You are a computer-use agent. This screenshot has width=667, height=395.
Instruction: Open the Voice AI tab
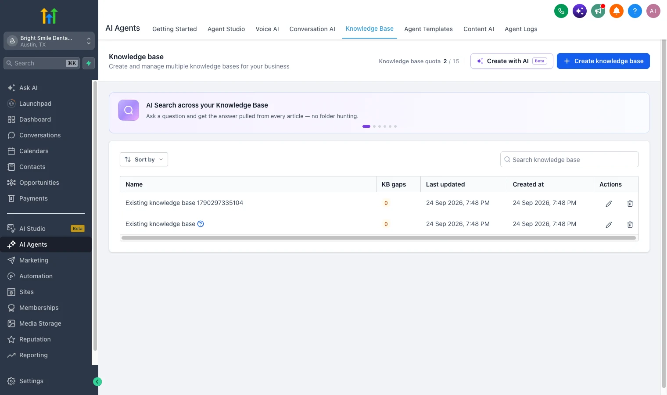point(267,29)
